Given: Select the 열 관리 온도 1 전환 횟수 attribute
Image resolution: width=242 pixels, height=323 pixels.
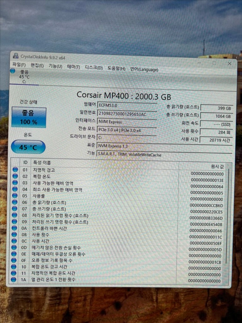Looking at the screenshot, I should tap(53, 279).
